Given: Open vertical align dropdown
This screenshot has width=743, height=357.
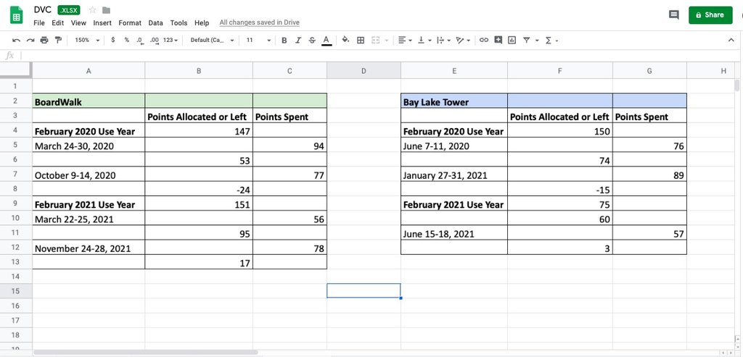Looking at the screenshot, I should pyautogui.click(x=423, y=41).
